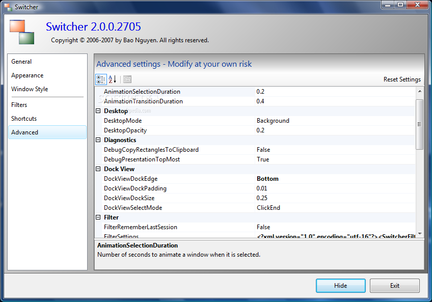Select the DockViewDockEdge property
Screen dimensions: 432x302
(x=255, y=179)
